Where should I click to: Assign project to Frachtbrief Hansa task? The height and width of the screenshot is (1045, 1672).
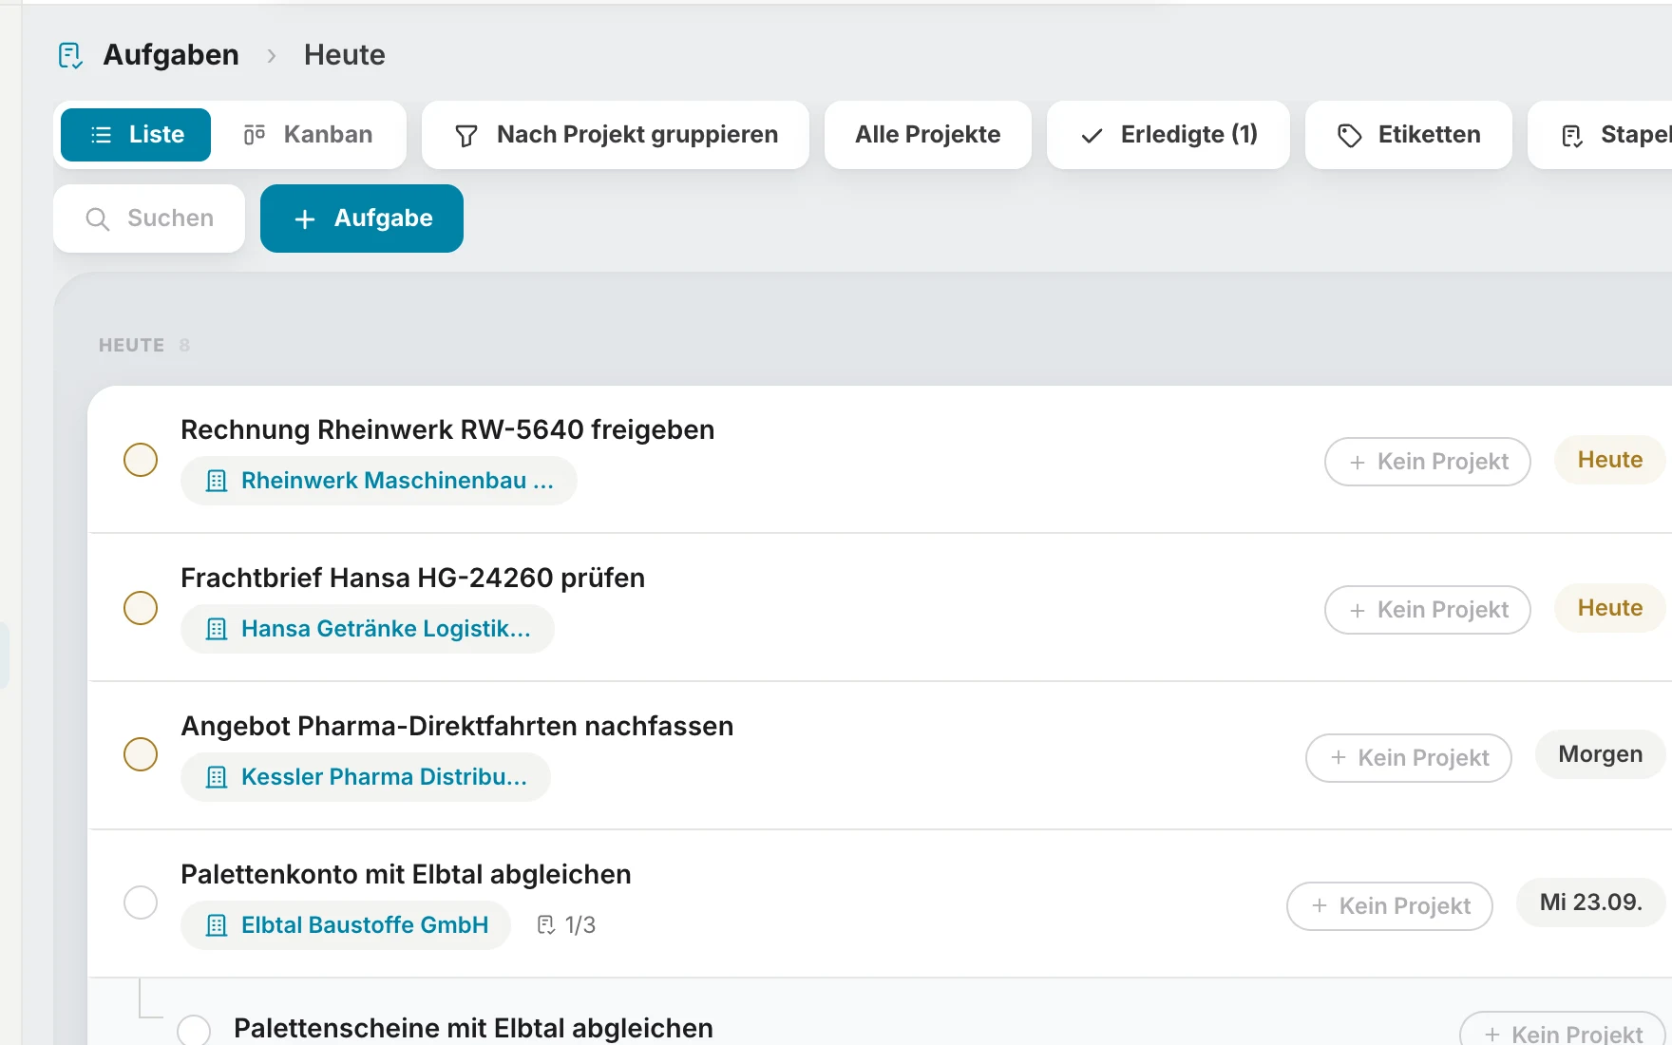(1428, 610)
